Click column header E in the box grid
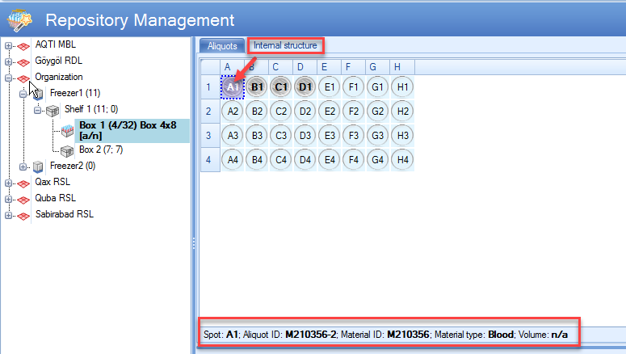The width and height of the screenshot is (626, 354). click(x=324, y=66)
